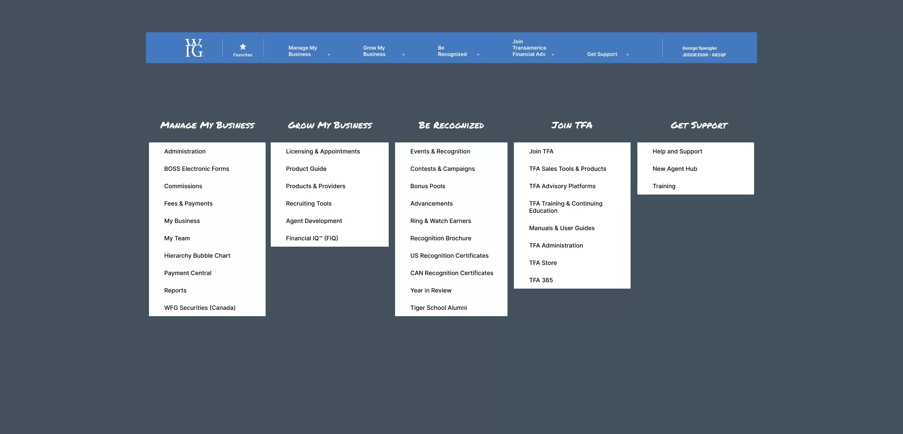
Task: Expand the Get Support chevron
Action: (x=628, y=55)
